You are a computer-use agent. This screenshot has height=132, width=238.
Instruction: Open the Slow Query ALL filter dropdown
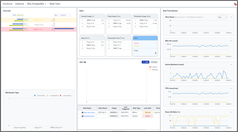coord(222,17)
